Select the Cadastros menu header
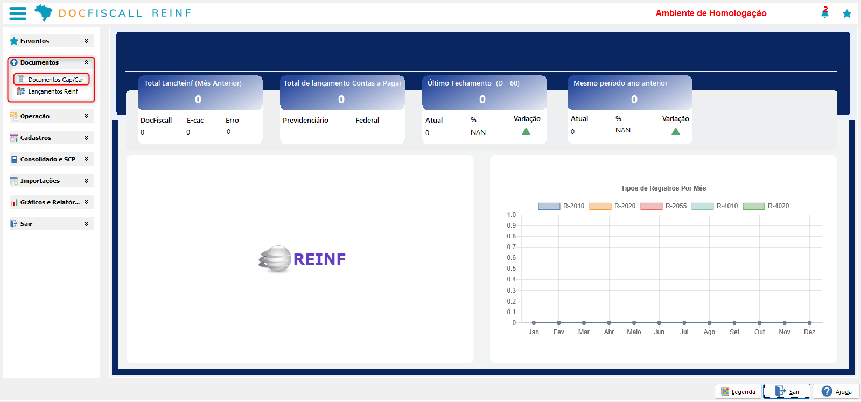The height and width of the screenshot is (402, 861). coord(51,138)
